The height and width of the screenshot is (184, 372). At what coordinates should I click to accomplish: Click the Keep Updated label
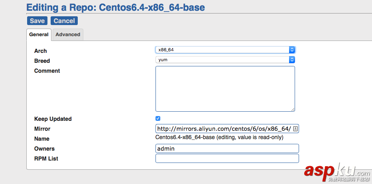coord(53,119)
